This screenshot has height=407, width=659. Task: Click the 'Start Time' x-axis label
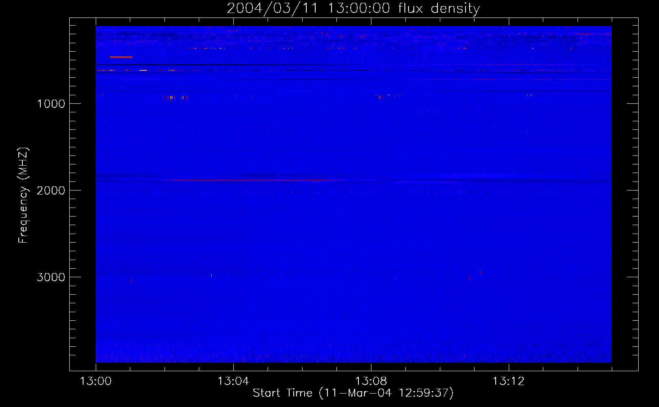pyautogui.click(x=353, y=393)
